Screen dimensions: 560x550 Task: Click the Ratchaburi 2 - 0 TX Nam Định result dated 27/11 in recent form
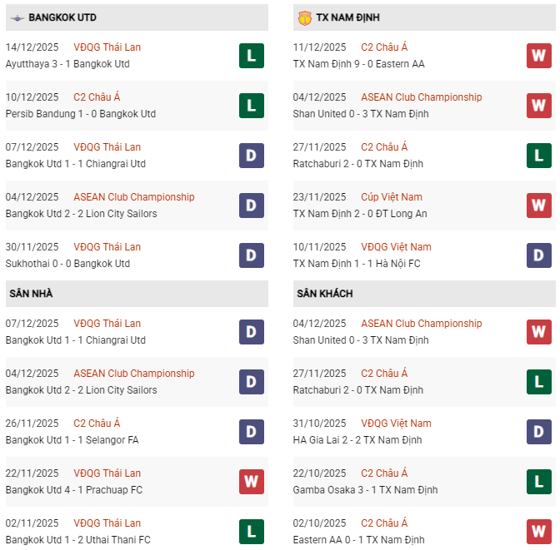357,164
